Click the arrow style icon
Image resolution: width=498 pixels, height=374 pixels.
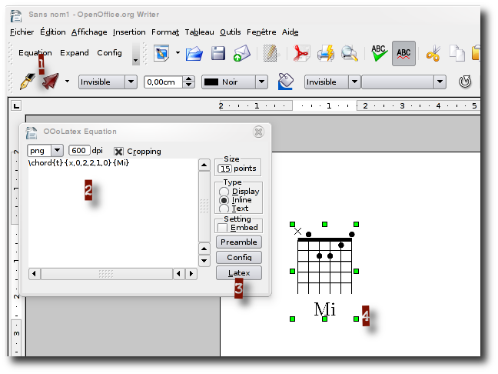point(51,82)
